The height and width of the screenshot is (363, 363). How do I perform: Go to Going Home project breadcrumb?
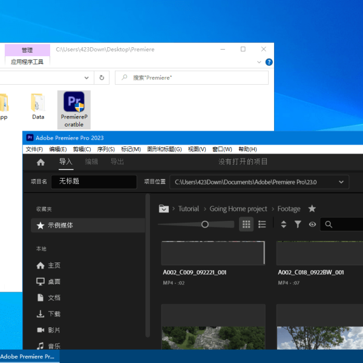(238, 209)
